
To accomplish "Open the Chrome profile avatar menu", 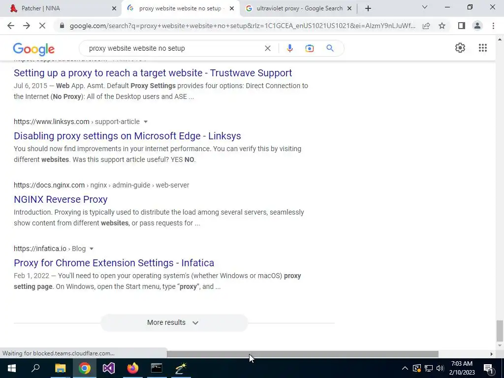I will tap(477, 26).
